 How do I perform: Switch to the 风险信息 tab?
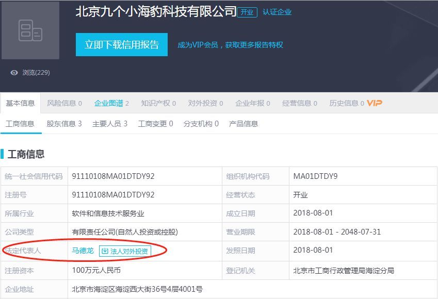click(x=64, y=103)
